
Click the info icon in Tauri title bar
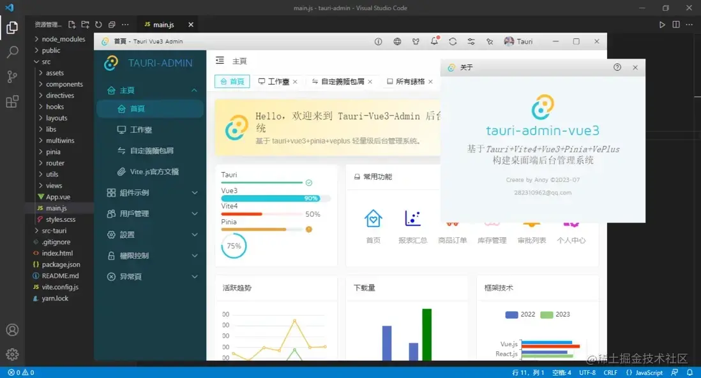378,41
